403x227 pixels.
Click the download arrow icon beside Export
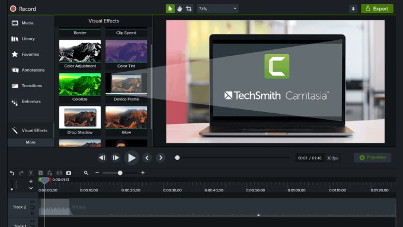point(353,9)
